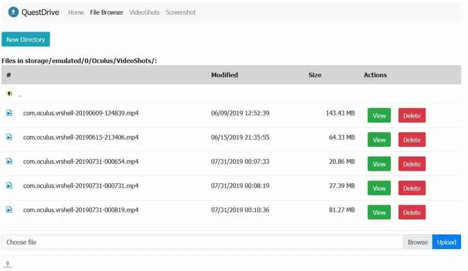Click file icon for vrshell-20190731-000731.mp4

tap(9, 186)
